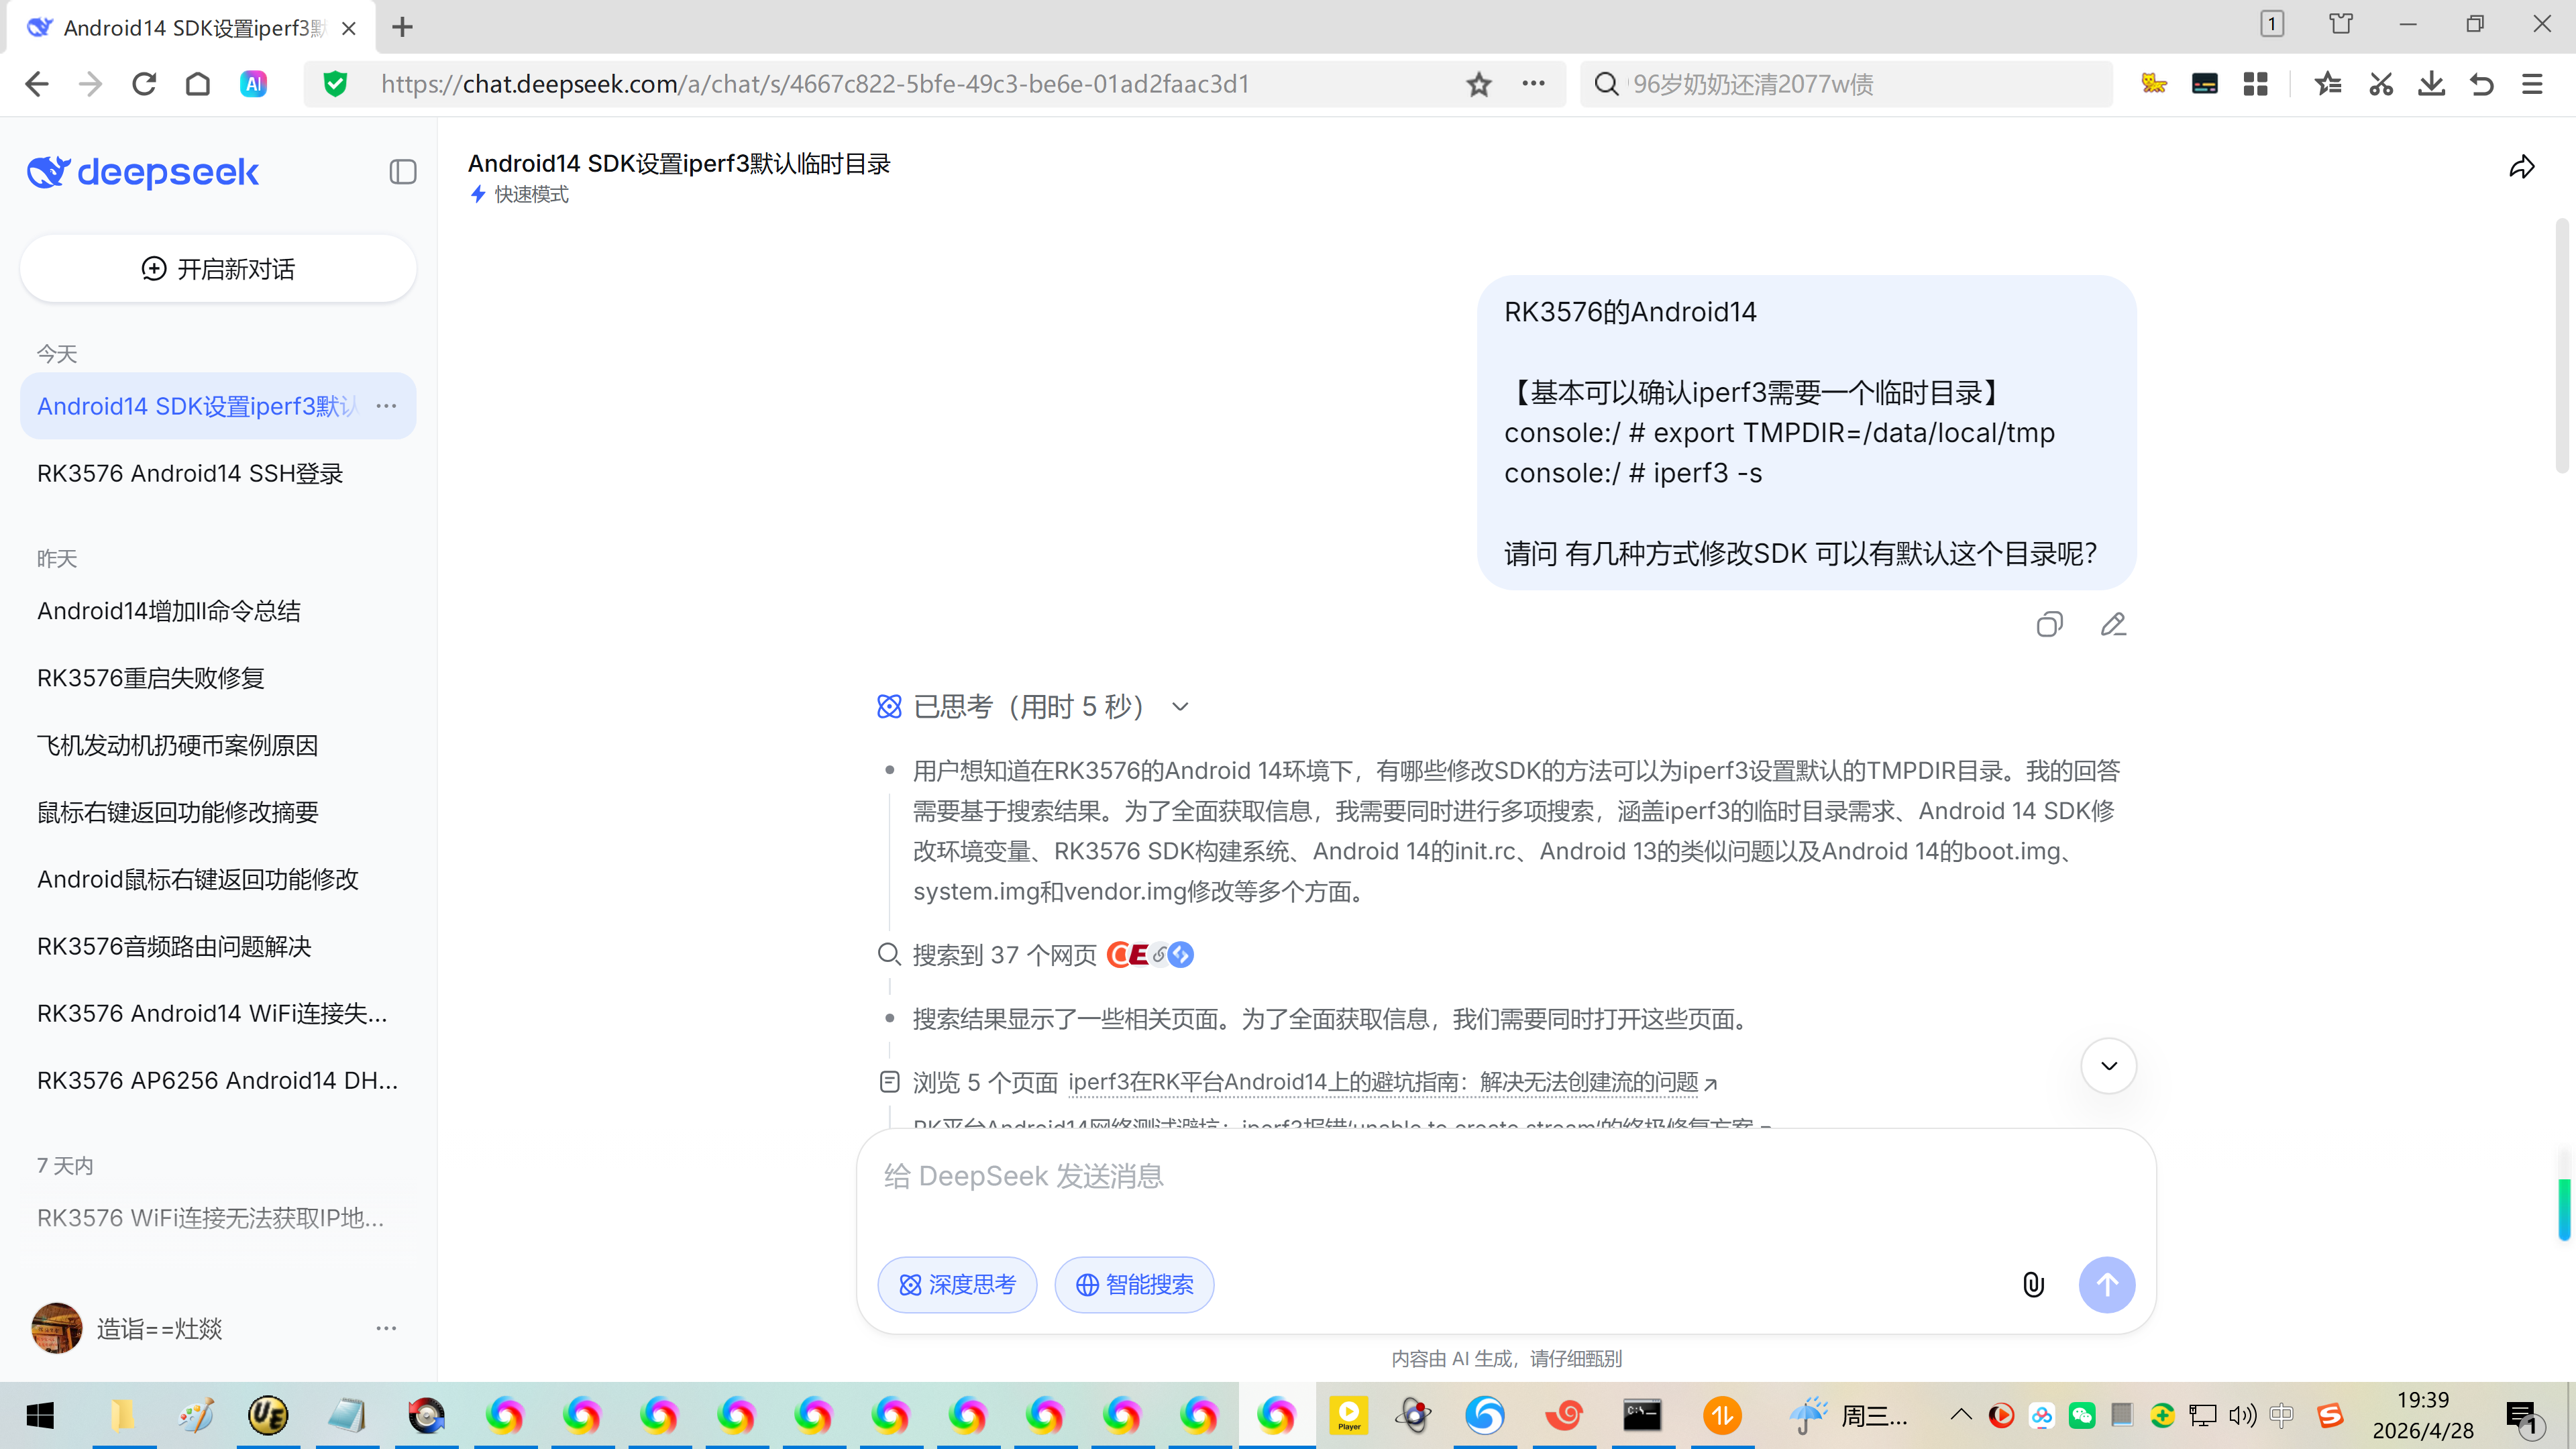Click 开启新对话 new chat button
This screenshot has height=1449, width=2576.
tap(218, 269)
